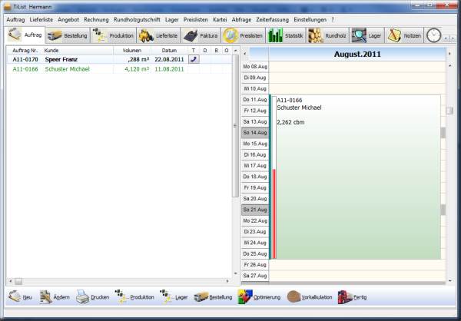Select order row A11-0166
The height and width of the screenshot is (321, 461).
(119, 69)
